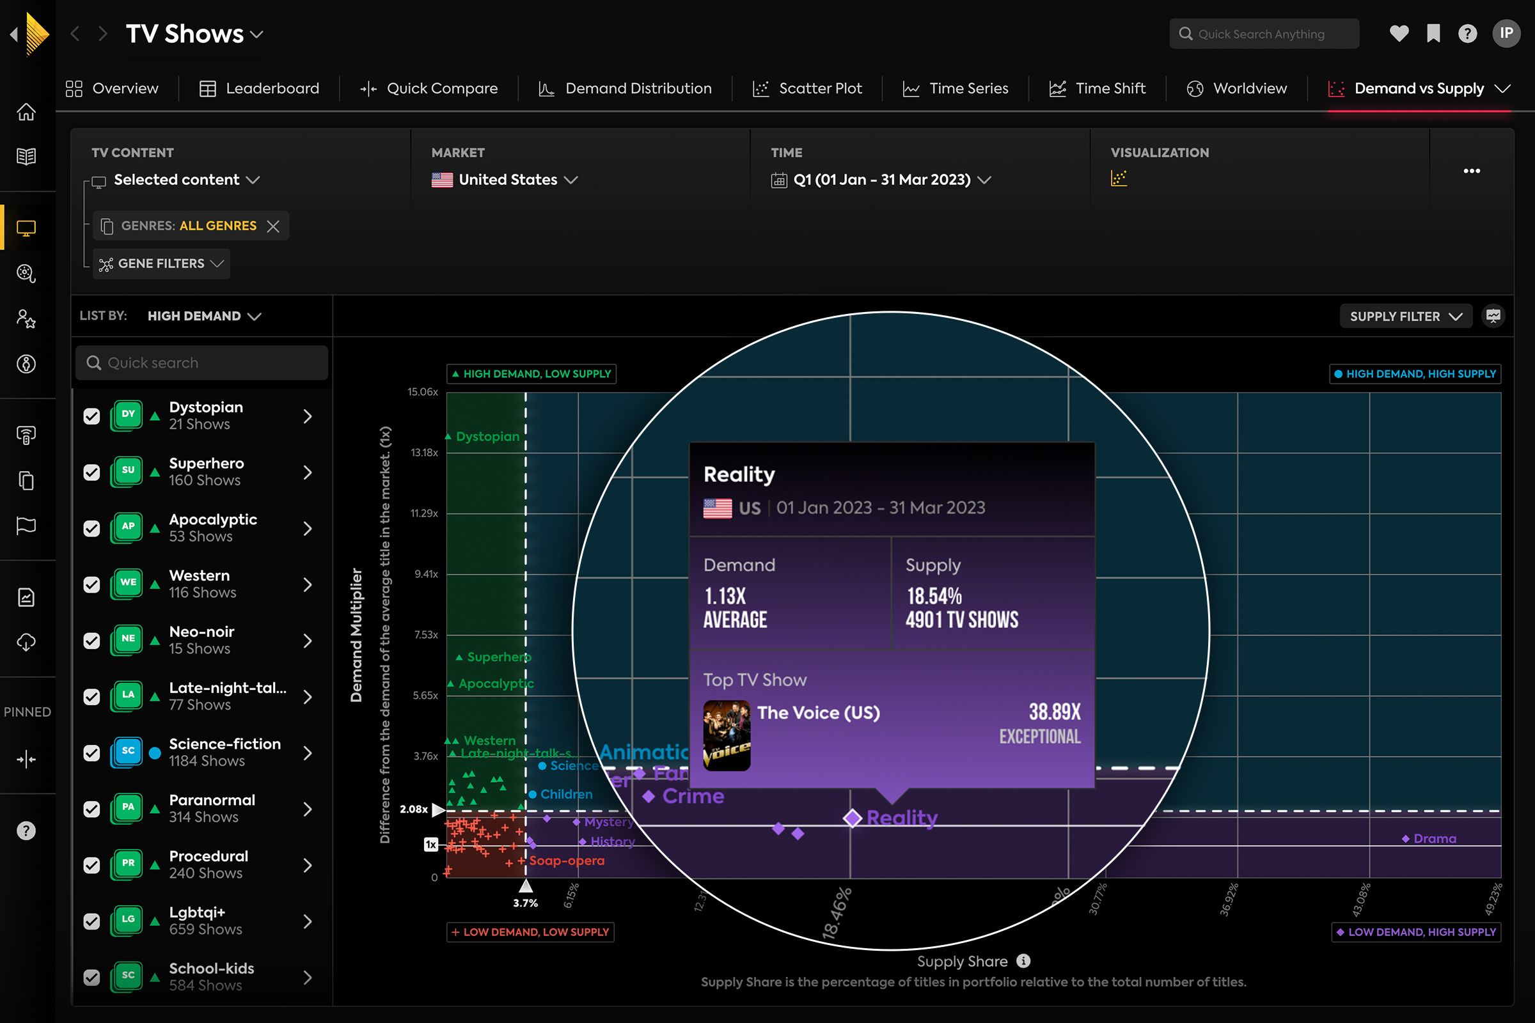Click the cloud download sidebar icon

pos(26,643)
